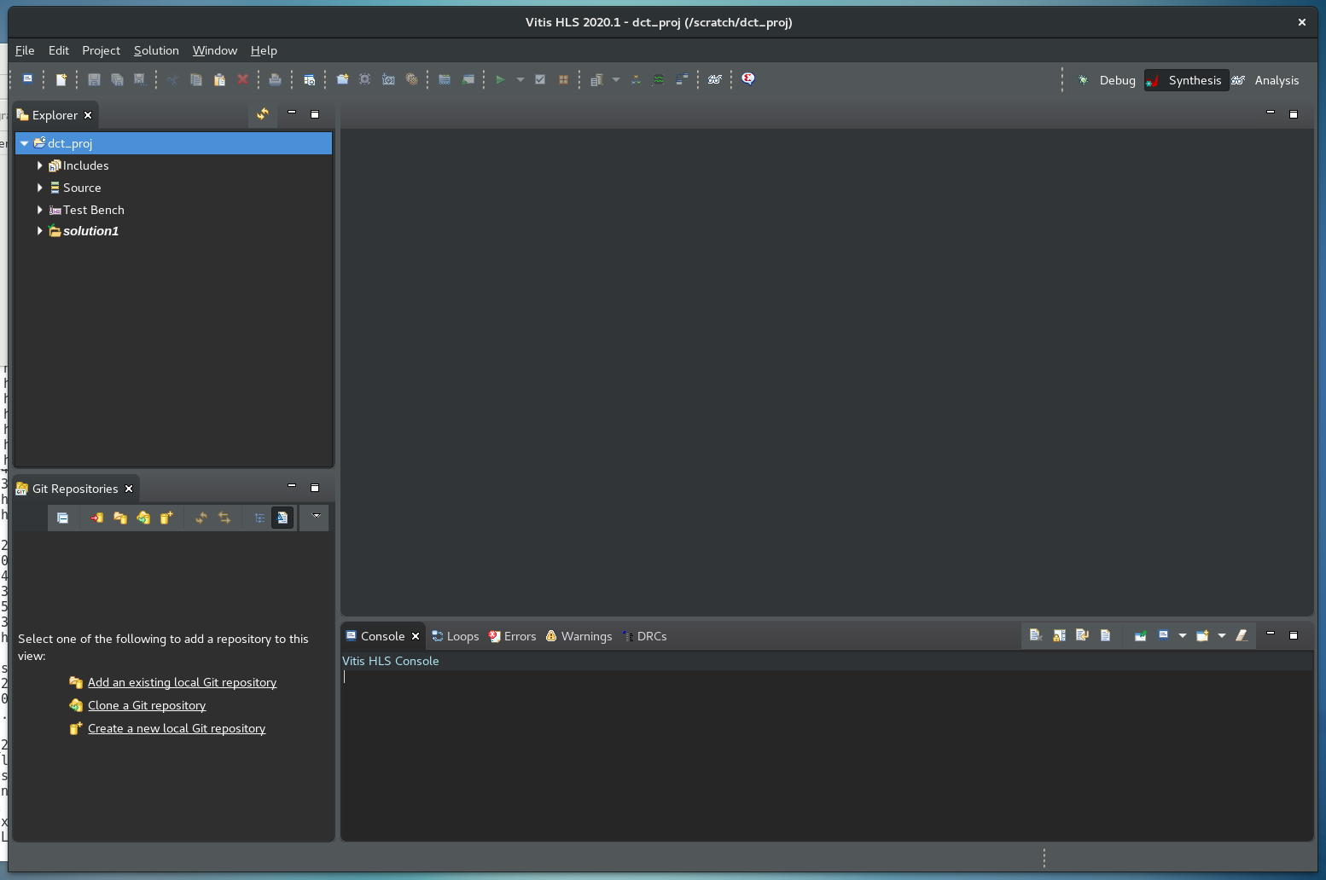This screenshot has height=880, width=1326.
Task: Open the Git Repositories view menu dropdown
Action: [316, 517]
